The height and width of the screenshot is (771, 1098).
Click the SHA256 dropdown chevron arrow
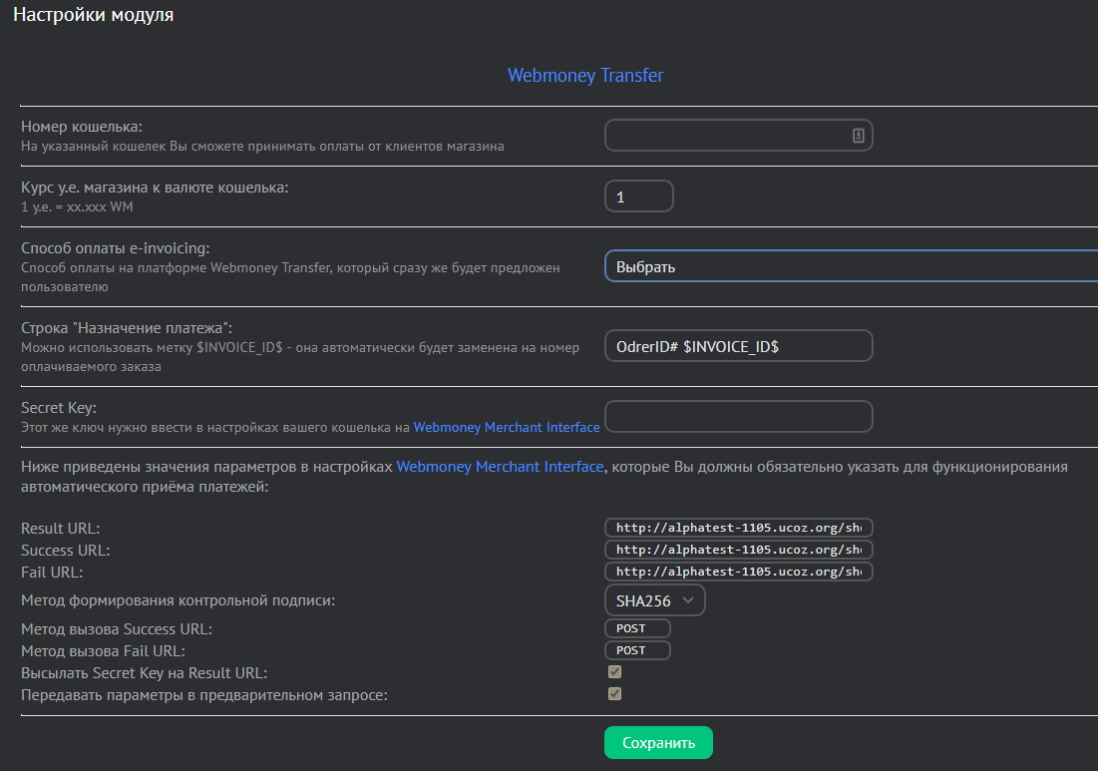[x=688, y=600]
